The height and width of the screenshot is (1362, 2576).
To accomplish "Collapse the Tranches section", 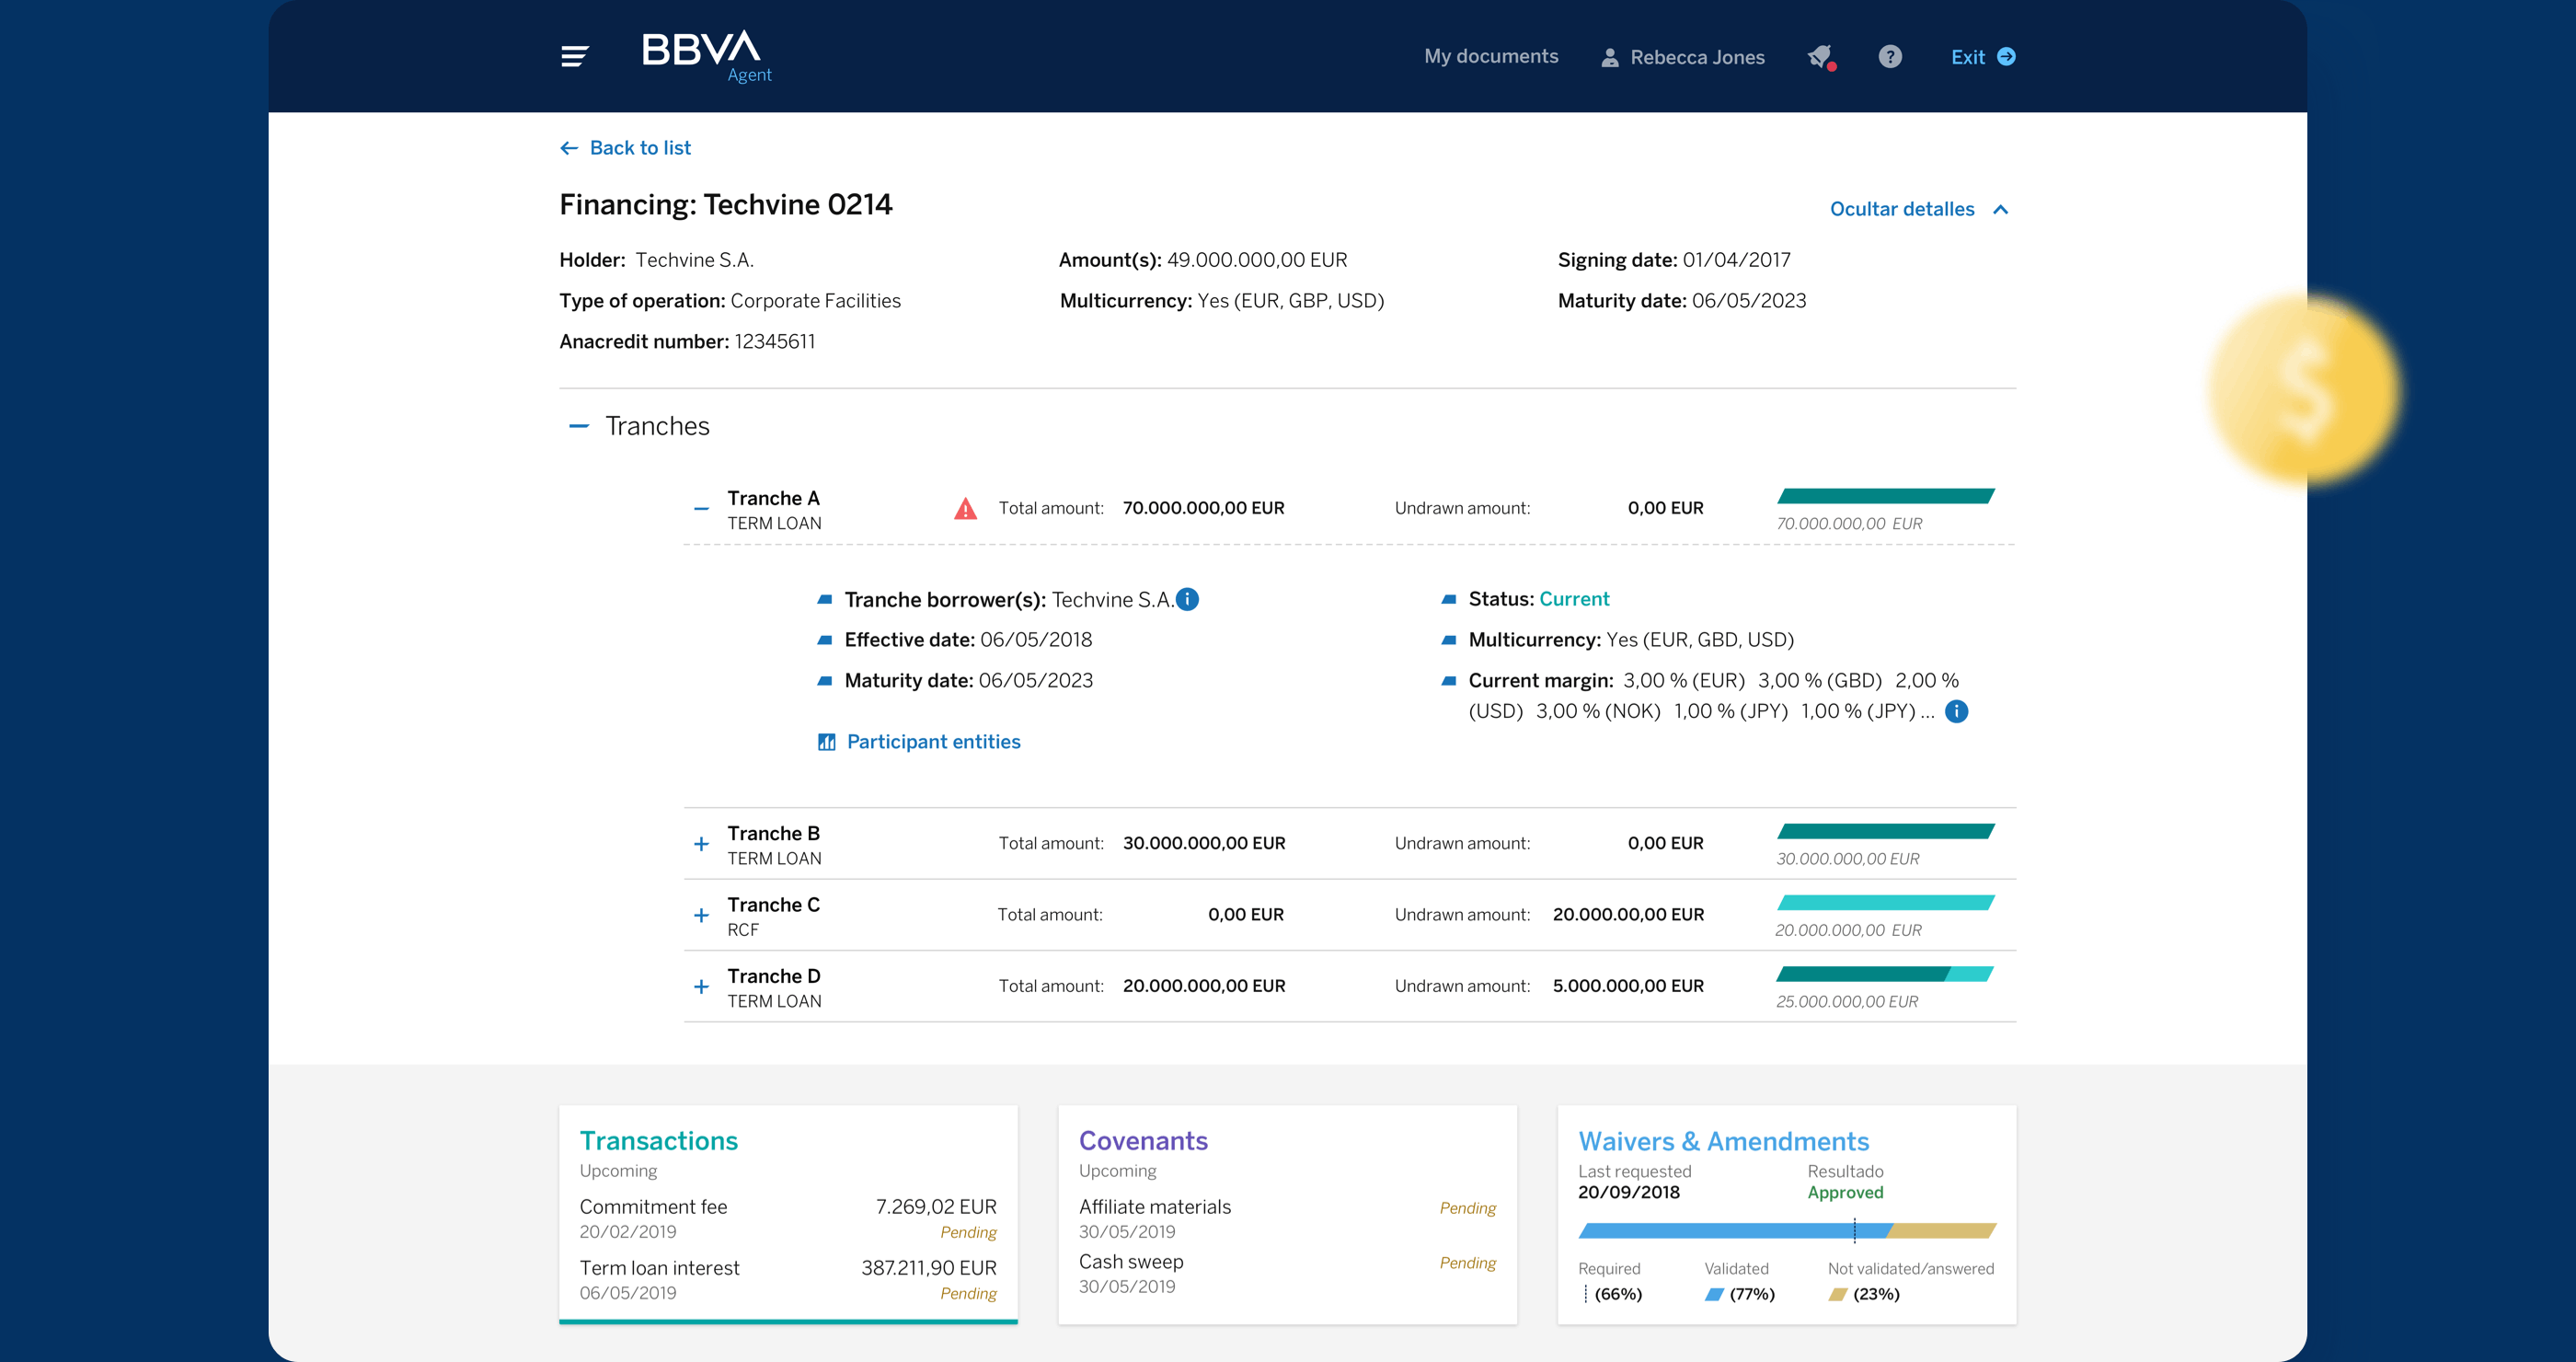I will (578, 426).
